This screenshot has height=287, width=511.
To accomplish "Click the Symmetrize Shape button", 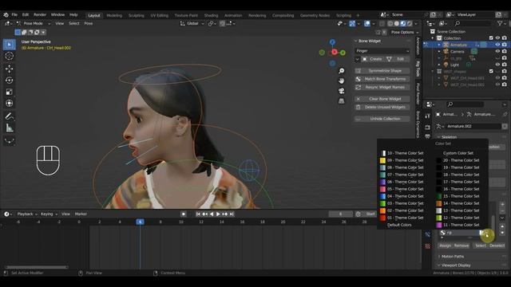I will pyautogui.click(x=382, y=71).
